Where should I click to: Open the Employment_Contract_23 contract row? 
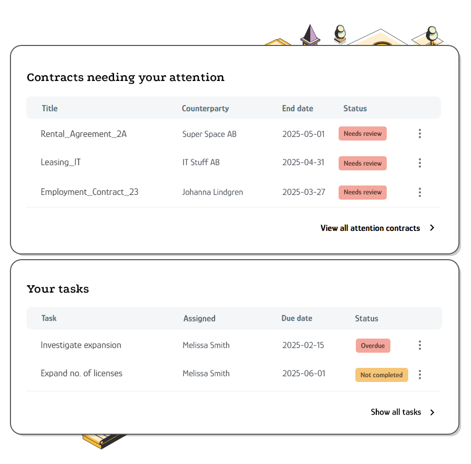coord(233,192)
